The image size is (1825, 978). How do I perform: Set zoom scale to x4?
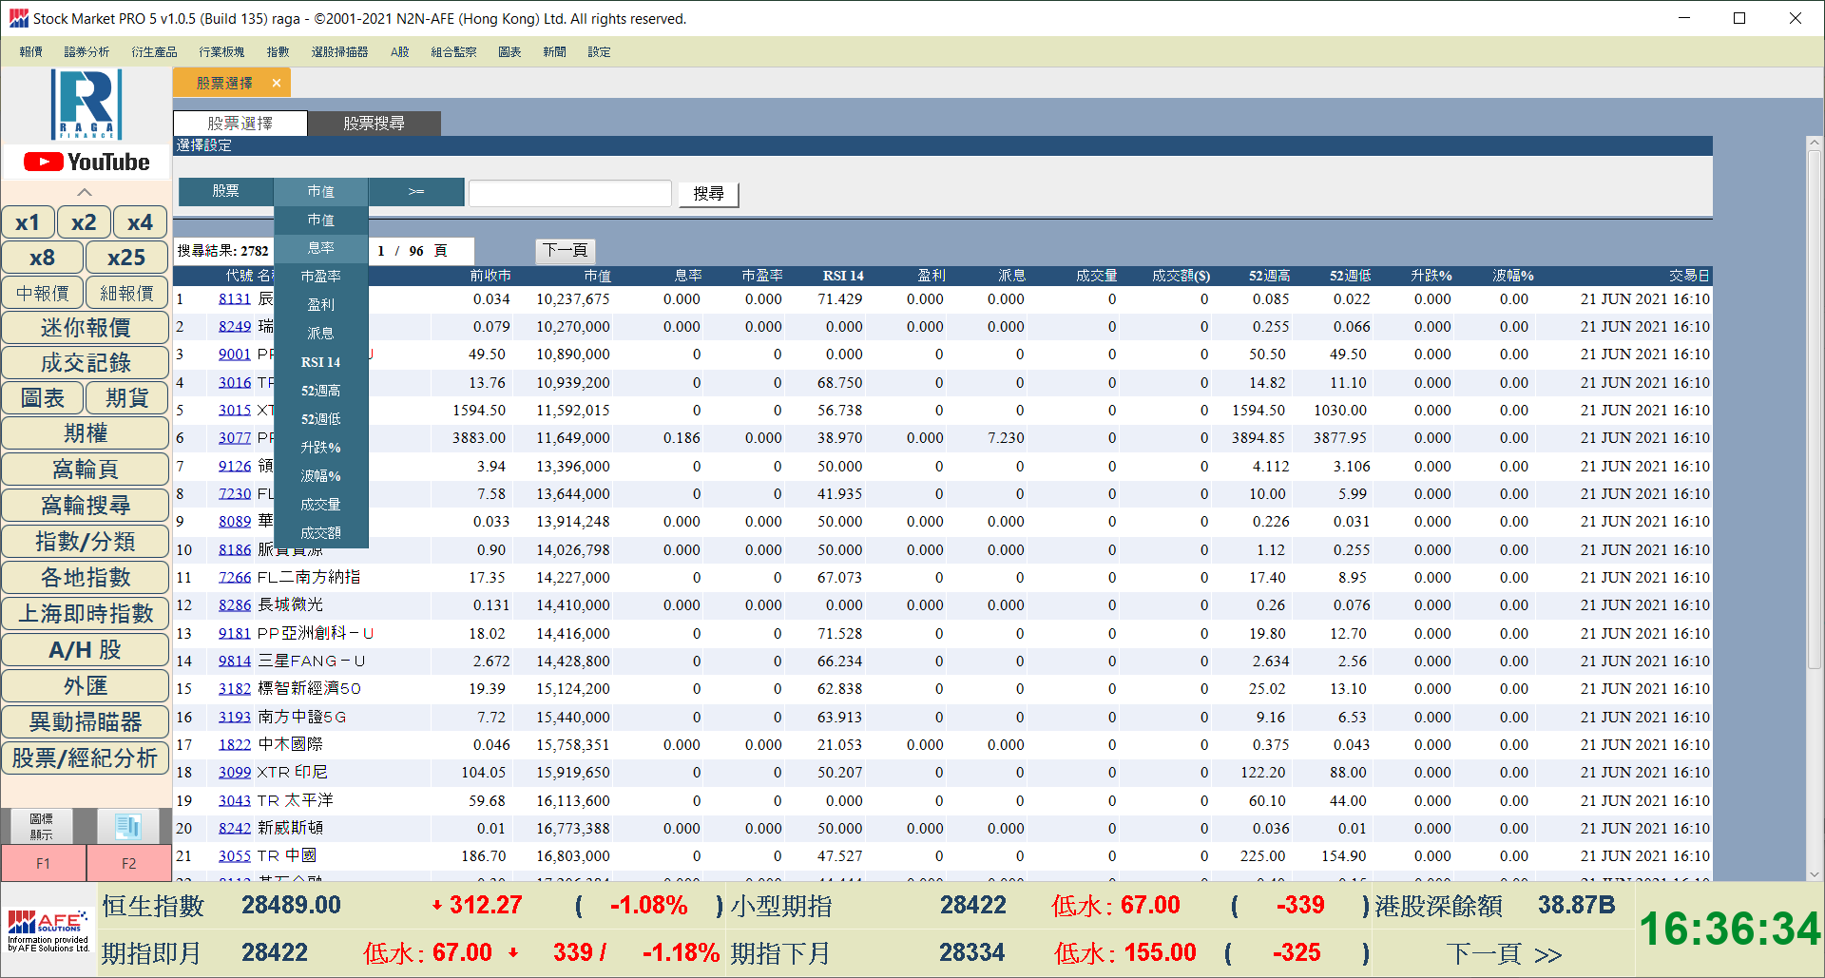tap(140, 222)
